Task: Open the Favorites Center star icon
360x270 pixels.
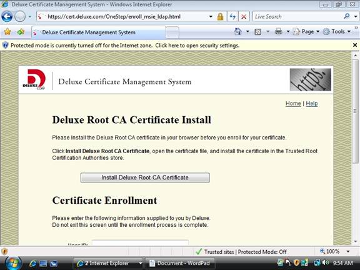Action: [7, 32]
